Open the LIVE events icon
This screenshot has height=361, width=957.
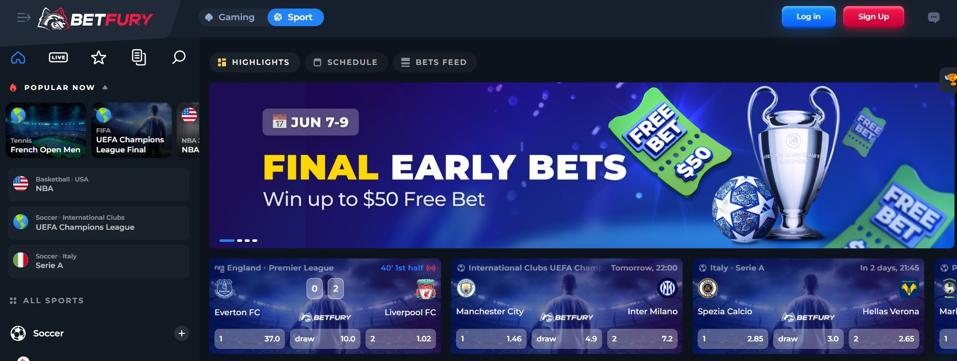(58, 57)
